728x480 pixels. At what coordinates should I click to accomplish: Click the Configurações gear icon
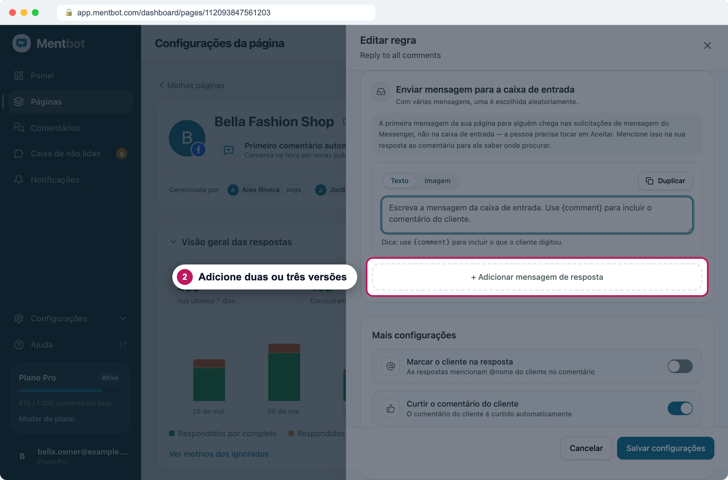(19, 318)
